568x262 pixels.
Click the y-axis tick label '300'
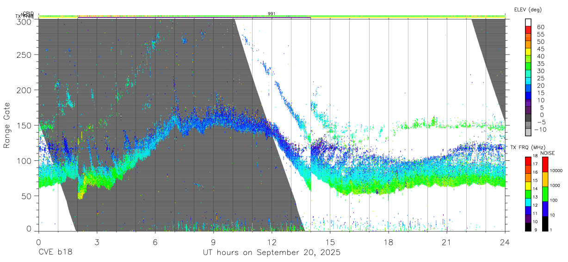pos(24,21)
